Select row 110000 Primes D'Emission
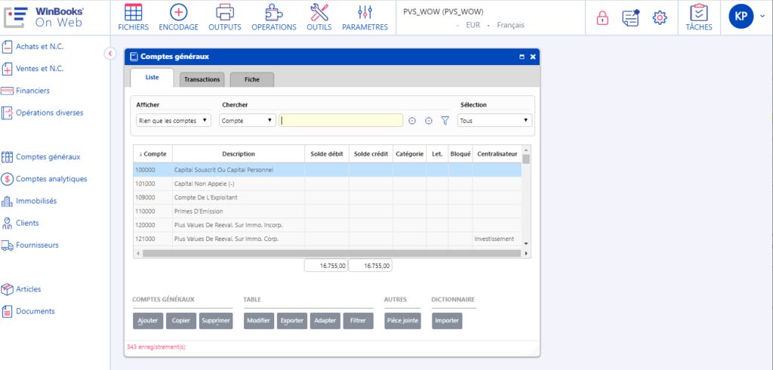Image resolution: width=773 pixels, height=370 pixels. coord(328,211)
